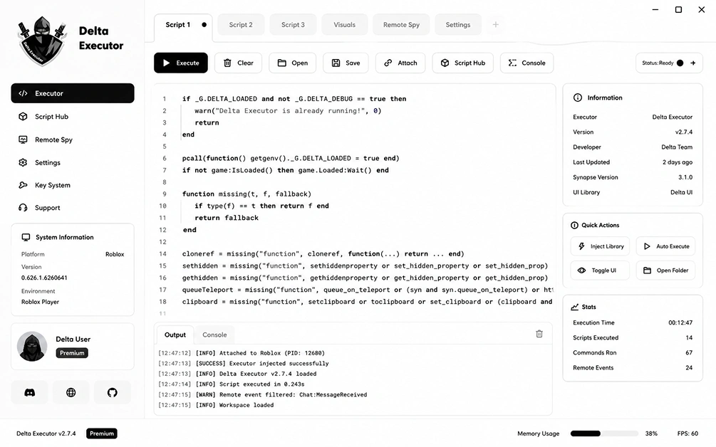Image resolution: width=716 pixels, height=447 pixels.
Task: Switch to the Script 3 tab
Action: (293, 25)
